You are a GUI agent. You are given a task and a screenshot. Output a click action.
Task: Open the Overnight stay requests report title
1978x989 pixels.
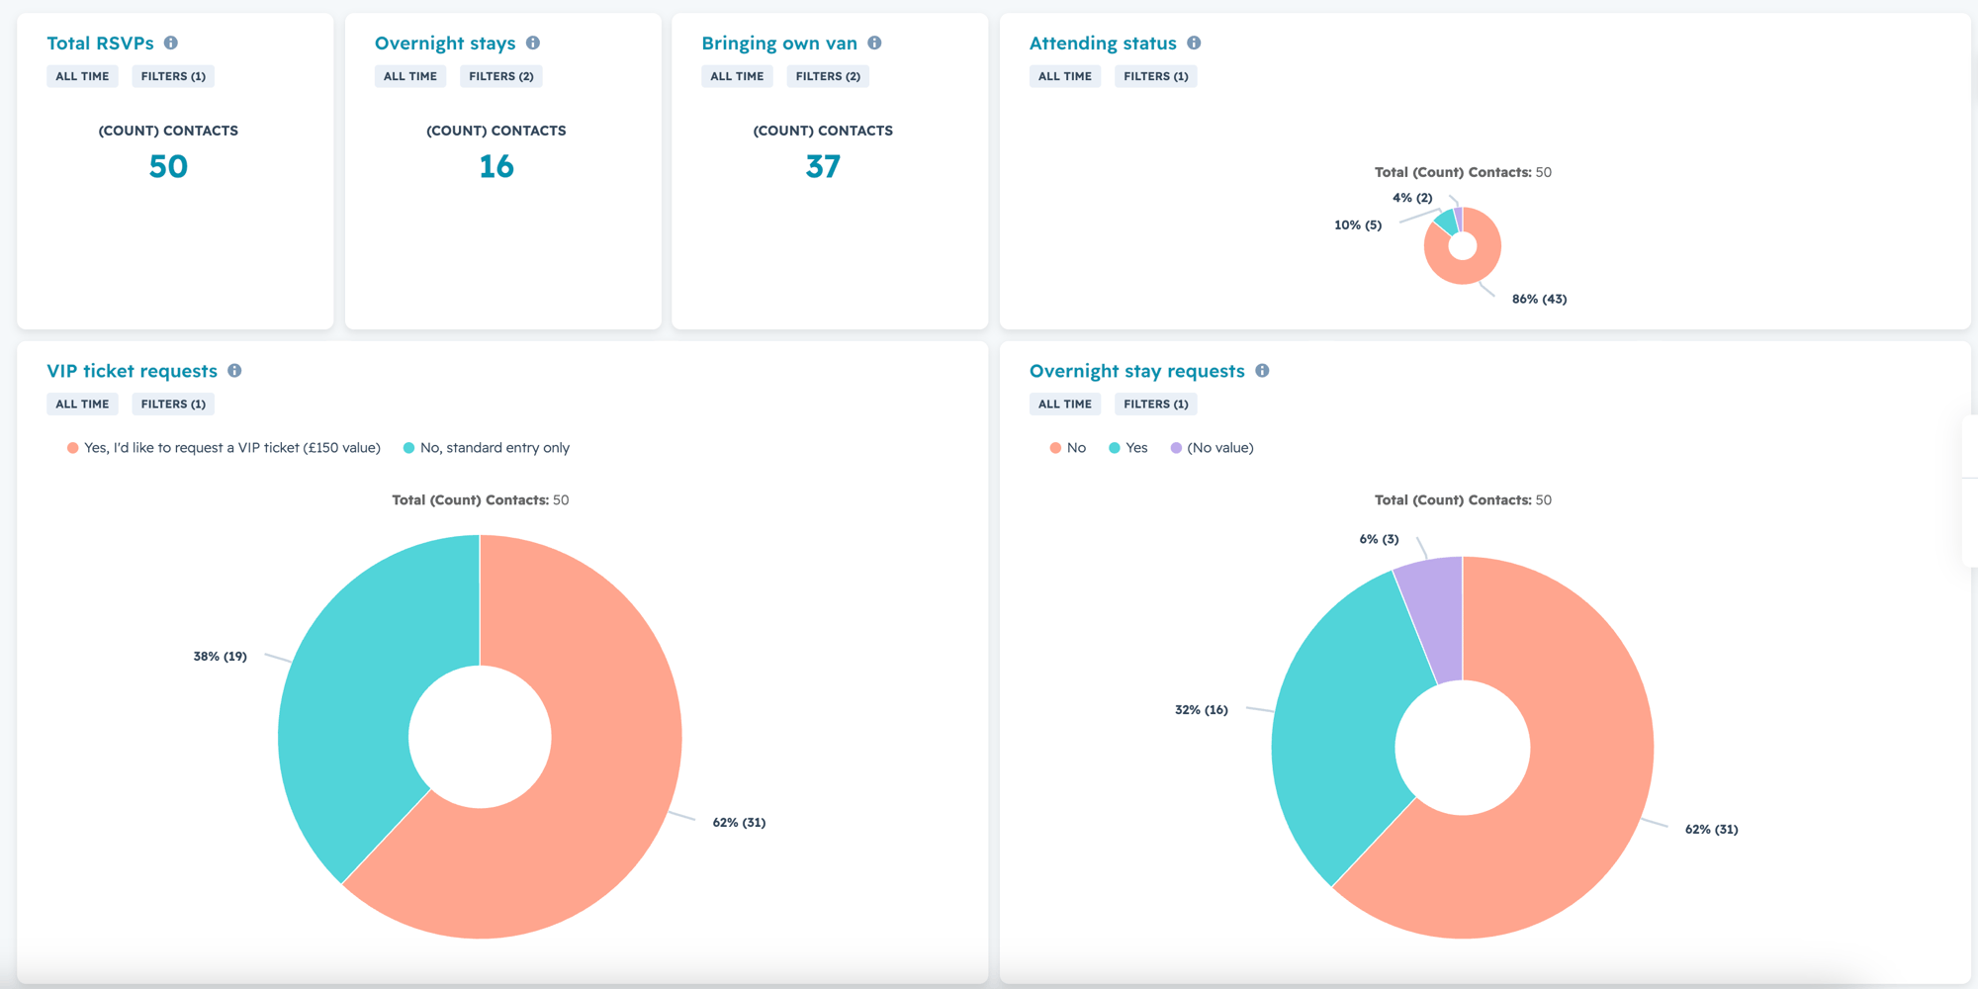tap(1137, 371)
